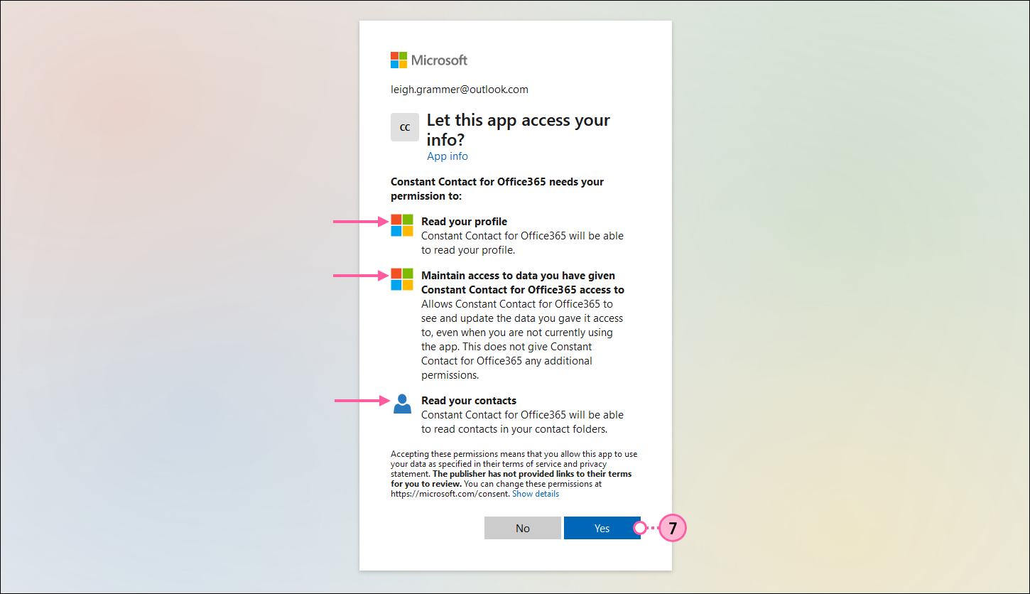This screenshot has height=594, width=1030.
Task: Click the CC app icon beside the heading
Action: coord(405,127)
